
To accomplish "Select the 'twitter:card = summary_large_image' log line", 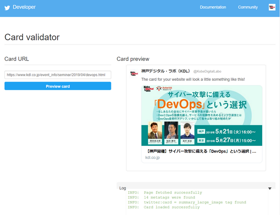I will point(187,202).
